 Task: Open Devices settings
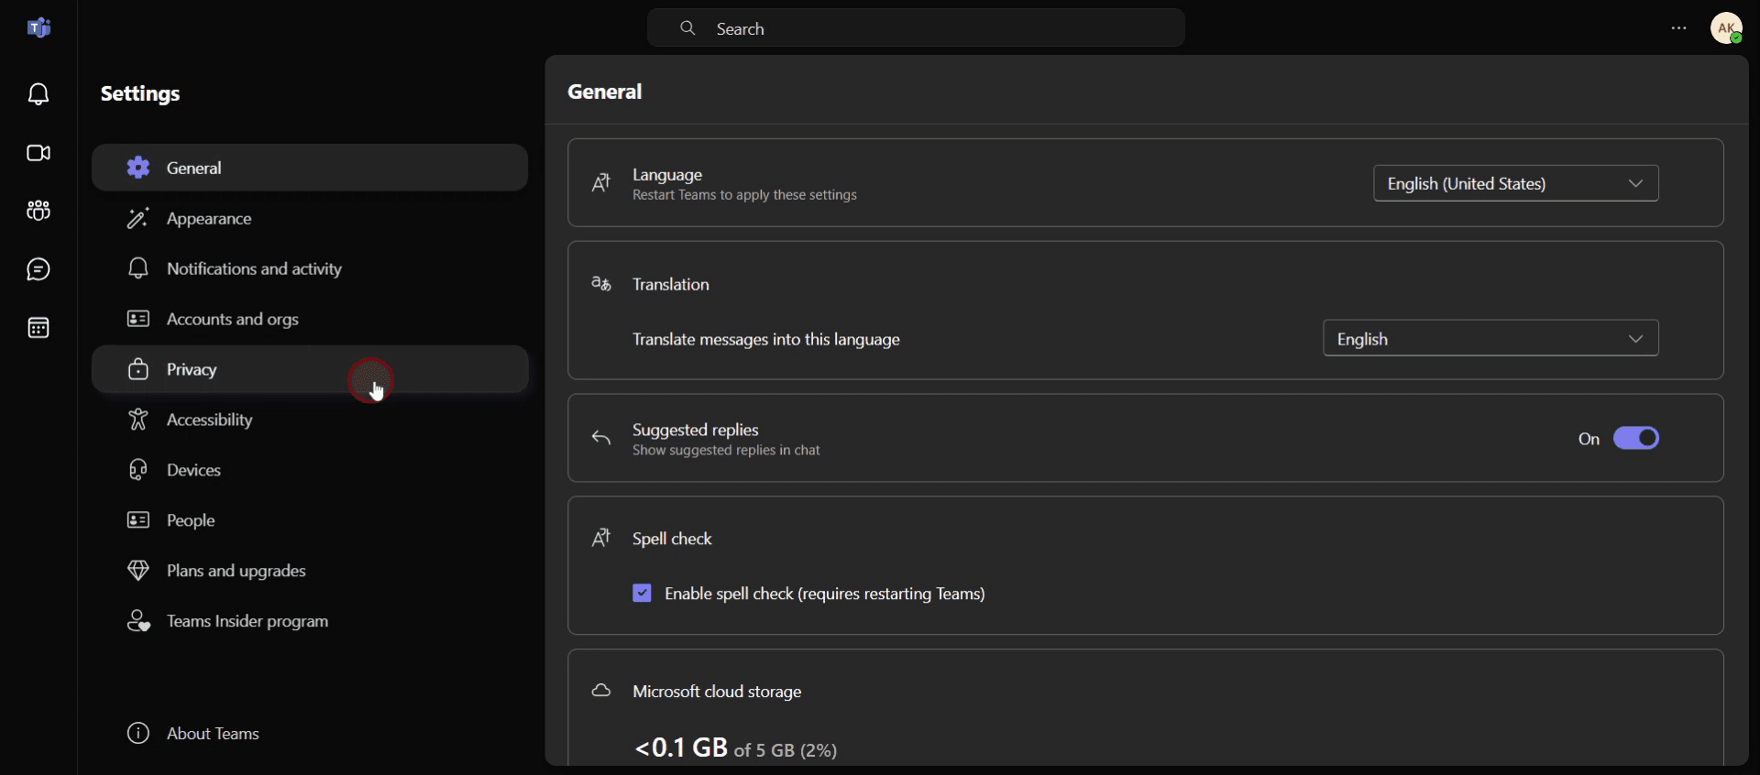[310, 470]
